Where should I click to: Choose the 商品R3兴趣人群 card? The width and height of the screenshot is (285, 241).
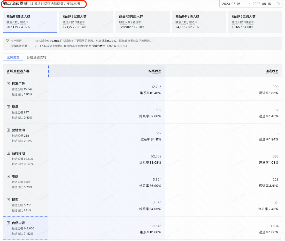143,22
